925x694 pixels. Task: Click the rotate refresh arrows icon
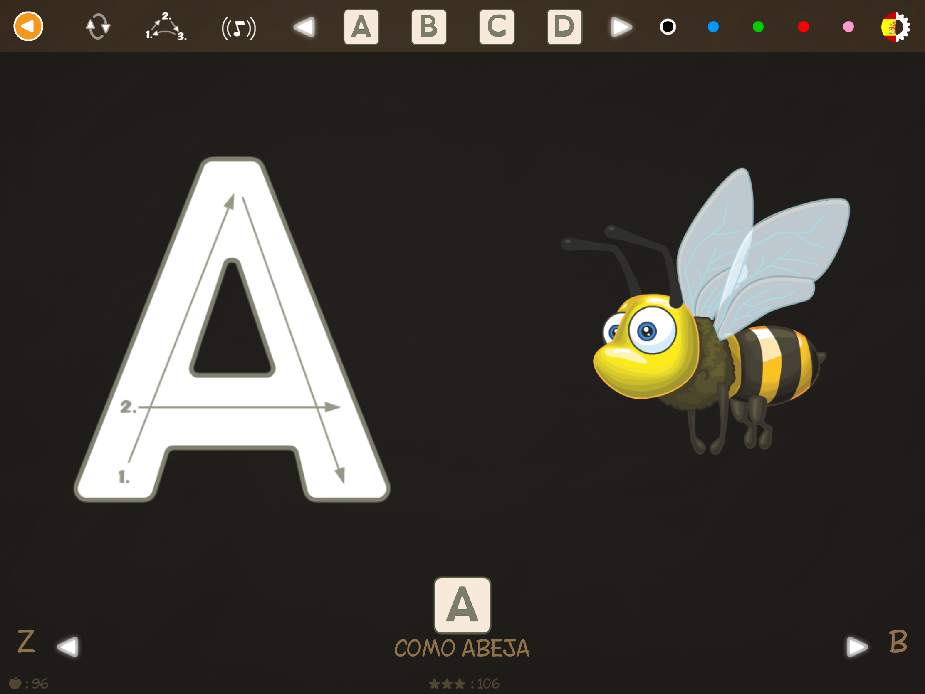[x=98, y=27]
